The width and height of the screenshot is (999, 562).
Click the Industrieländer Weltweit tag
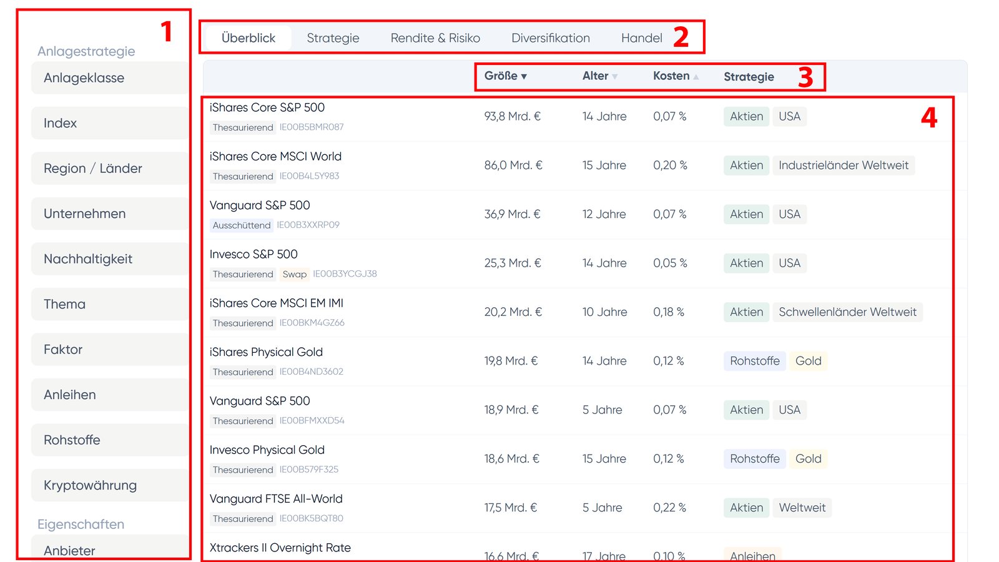pos(843,165)
